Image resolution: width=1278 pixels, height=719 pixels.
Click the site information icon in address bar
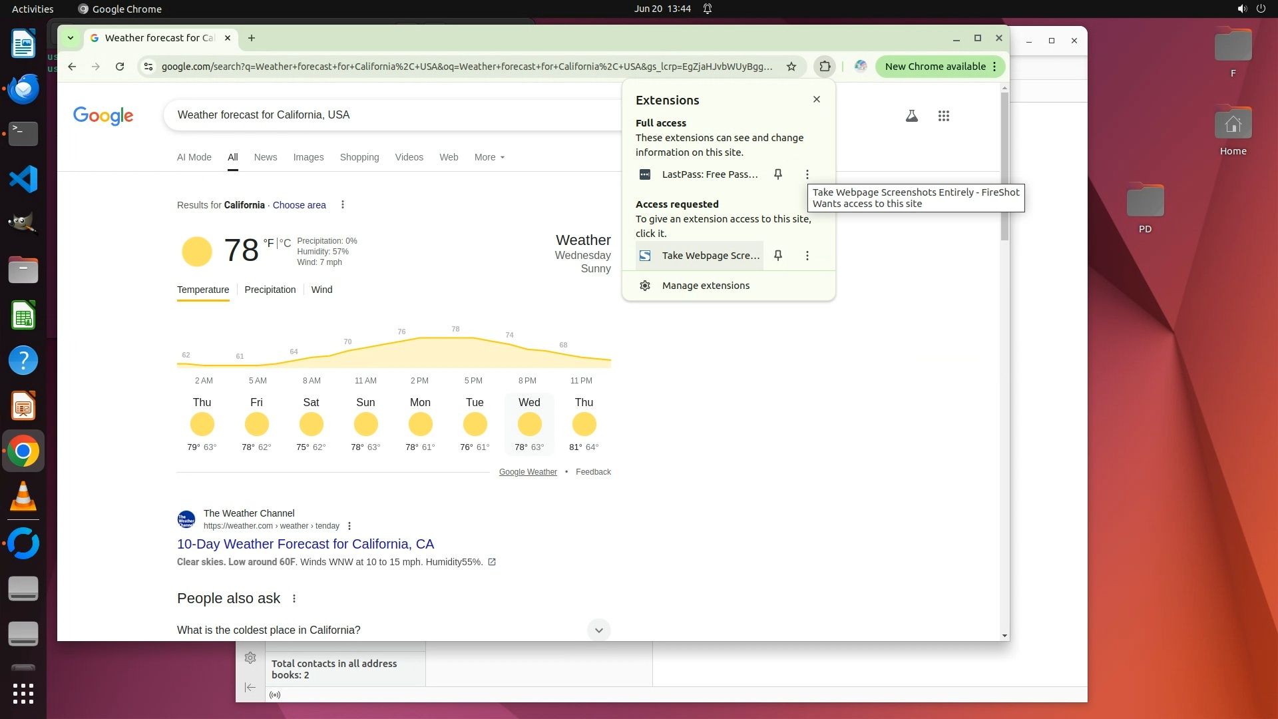click(x=148, y=67)
